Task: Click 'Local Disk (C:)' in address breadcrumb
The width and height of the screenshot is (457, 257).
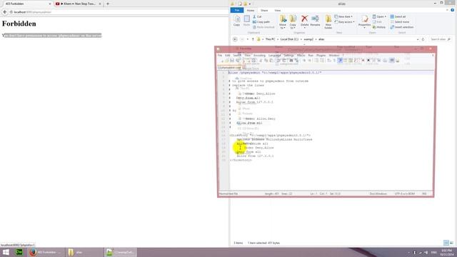Action: click(x=289, y=39)
